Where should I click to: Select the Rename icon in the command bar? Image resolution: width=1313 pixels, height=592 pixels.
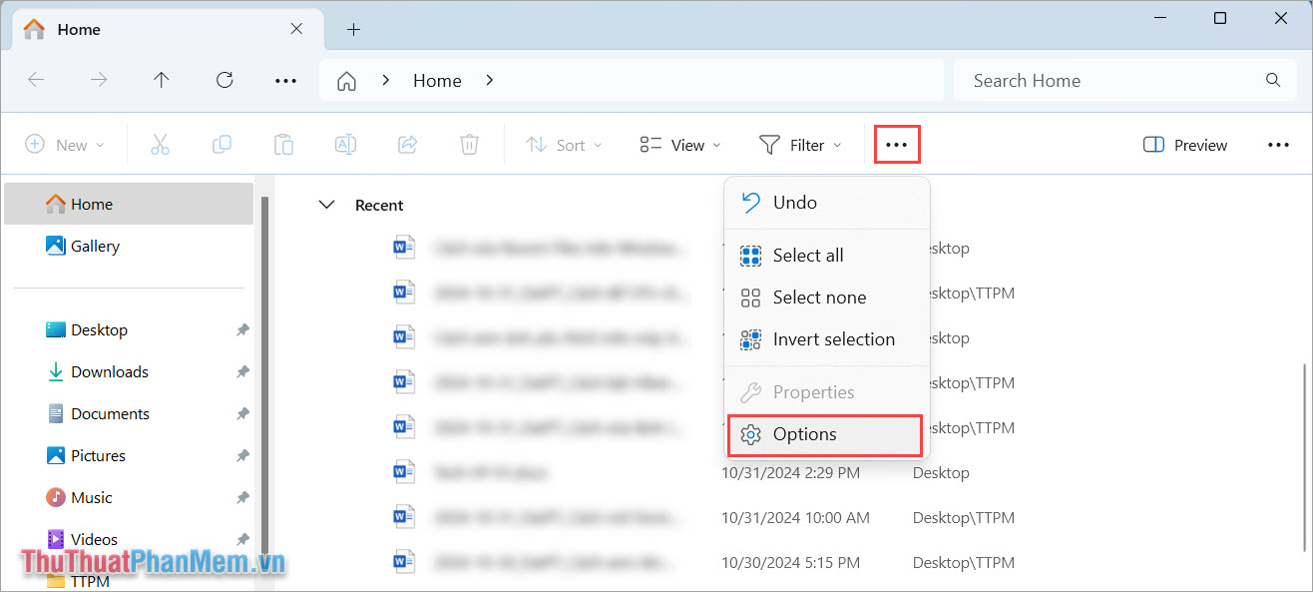pos(345,144)
